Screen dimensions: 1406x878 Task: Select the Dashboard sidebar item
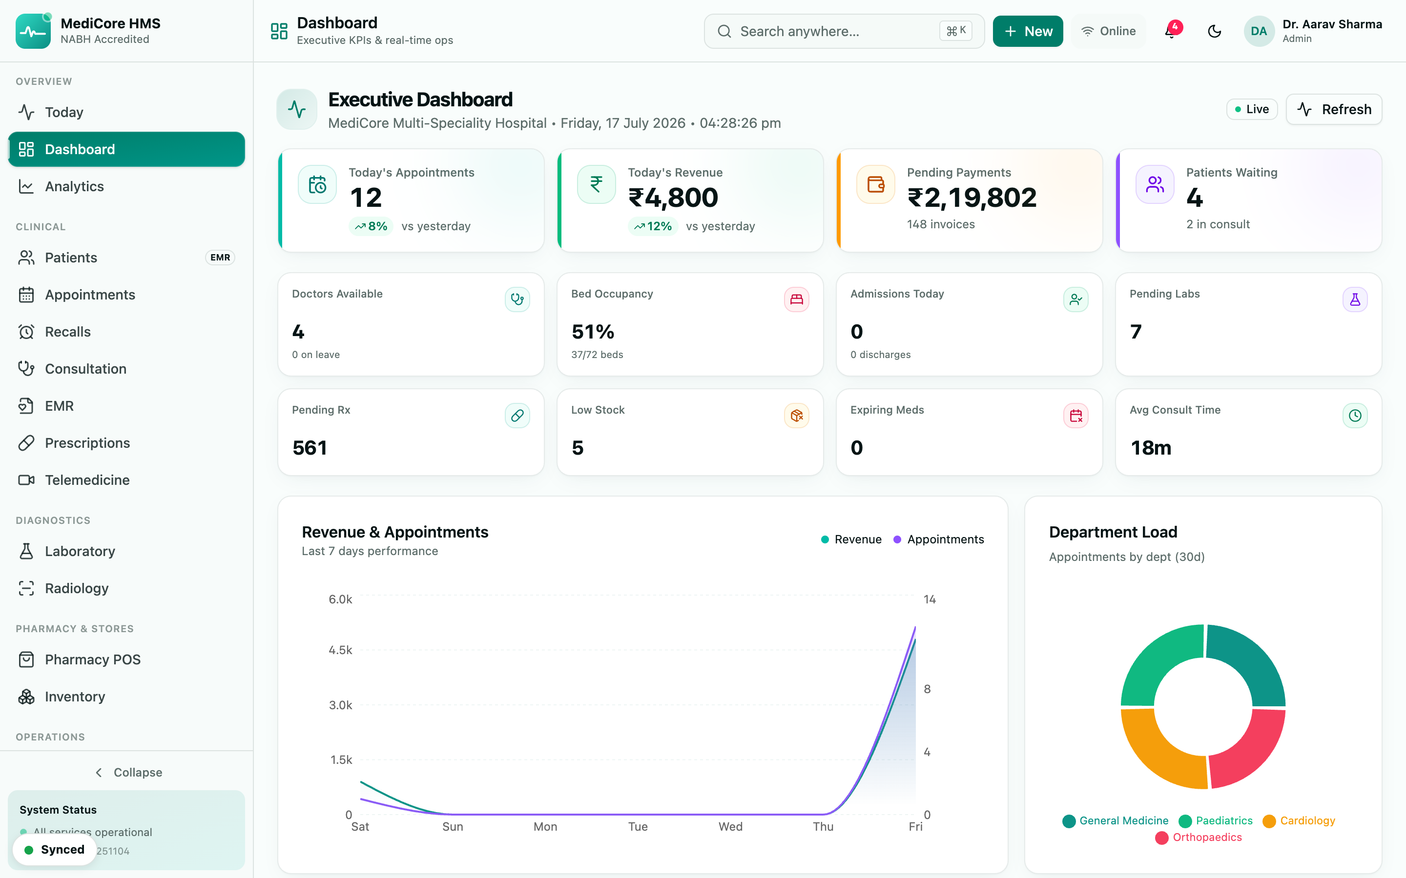coord(126,149)
